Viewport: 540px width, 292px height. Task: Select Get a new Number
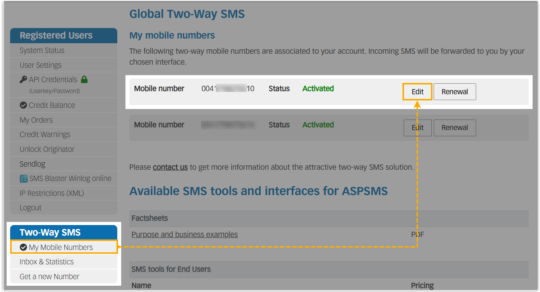coord(49,276)
